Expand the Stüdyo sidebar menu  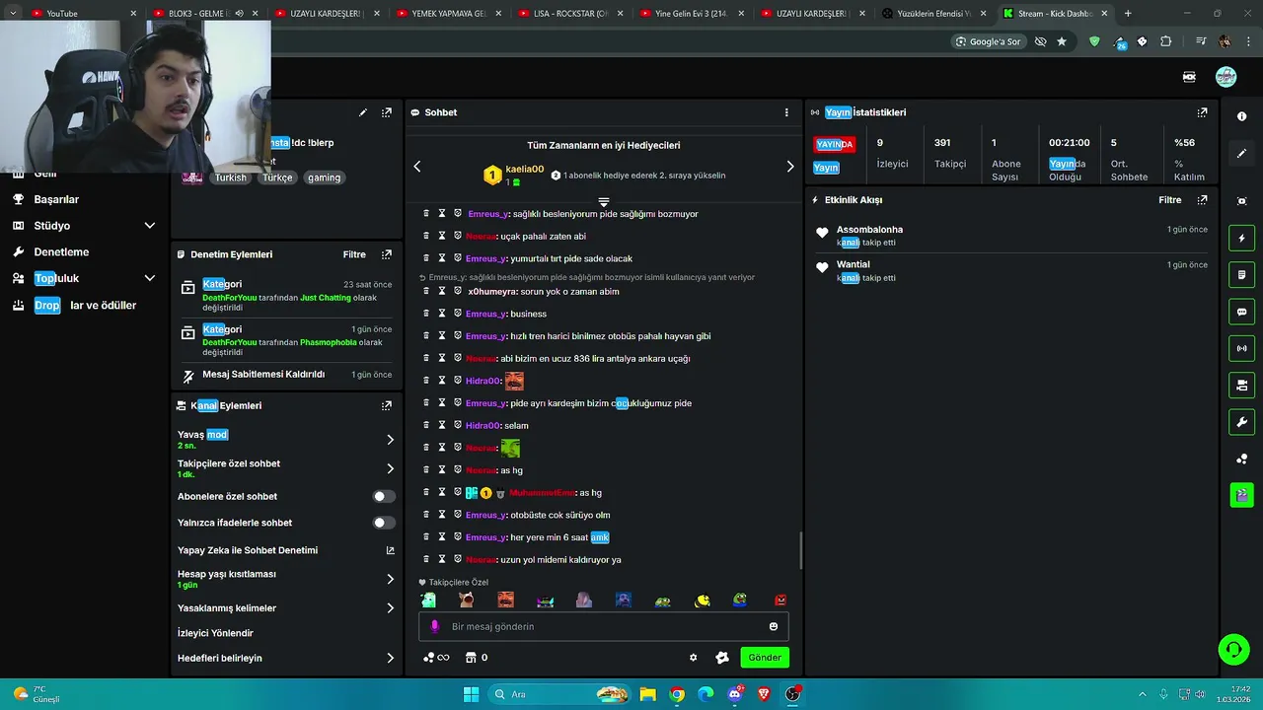pos(150,226)
